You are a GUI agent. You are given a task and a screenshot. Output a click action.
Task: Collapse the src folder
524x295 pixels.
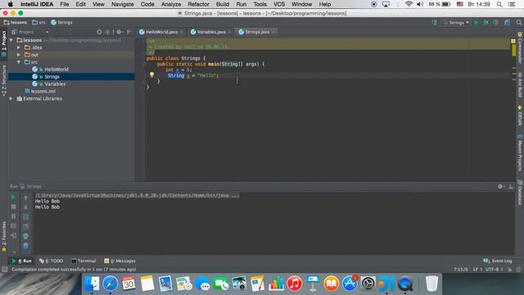tap(19, 62)
